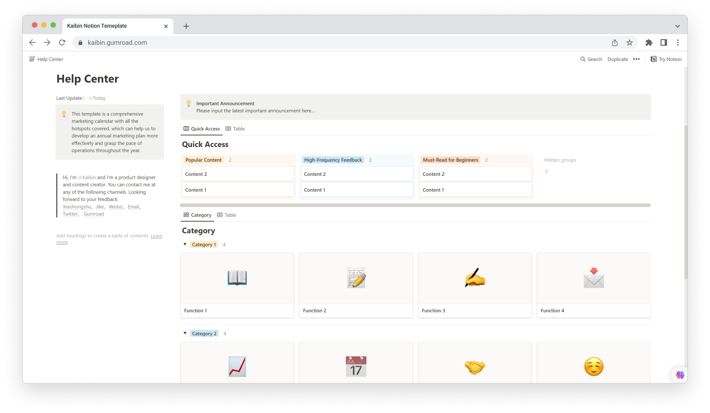Viewport: 710px width, 413px height.
Task: Collapse the Category 1 group triangle
Action: click(x=185, y=244)
